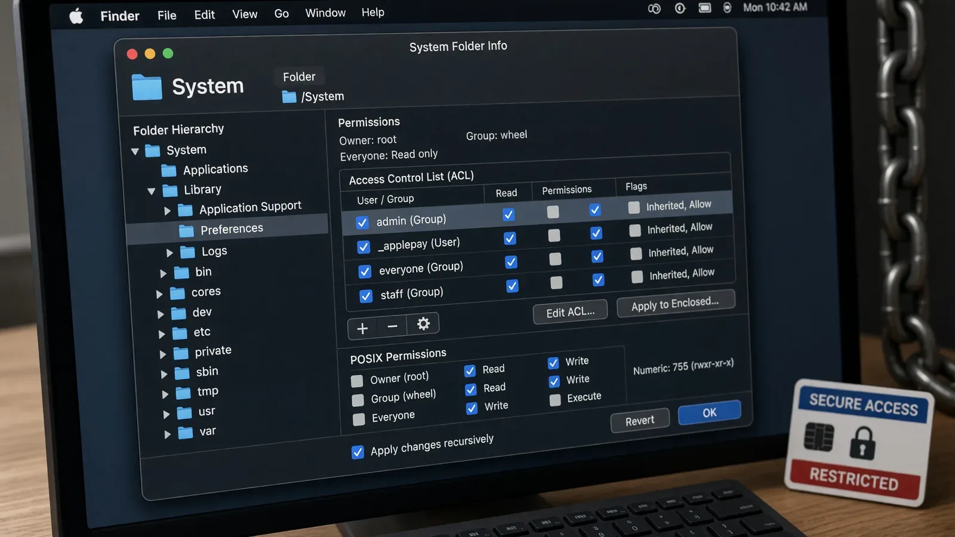Uncheck Apply changes recursively
The image size is (955, 537).
[358, 452]
